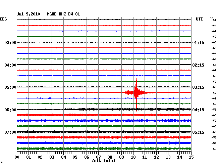Click the DC value -54
Screen dimensions: 218x166
[x=214, y=143]
